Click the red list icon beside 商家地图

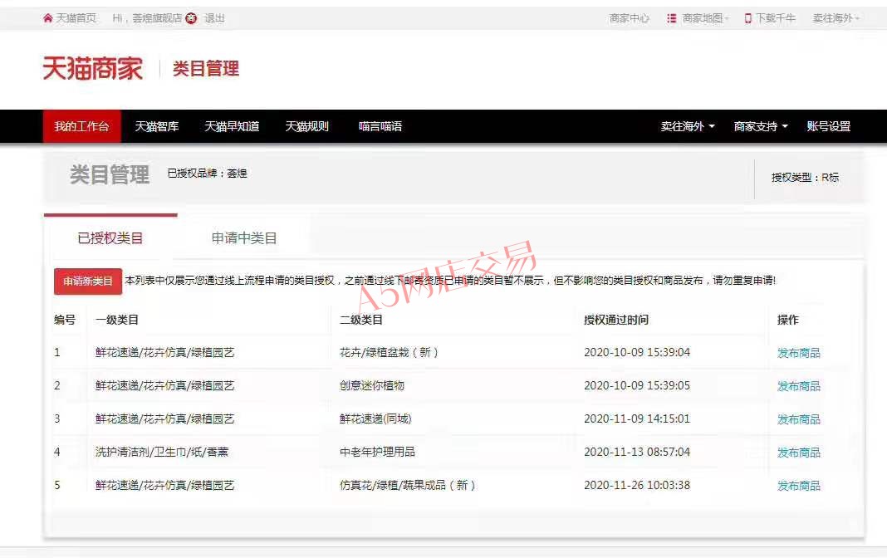click(671, 18)
